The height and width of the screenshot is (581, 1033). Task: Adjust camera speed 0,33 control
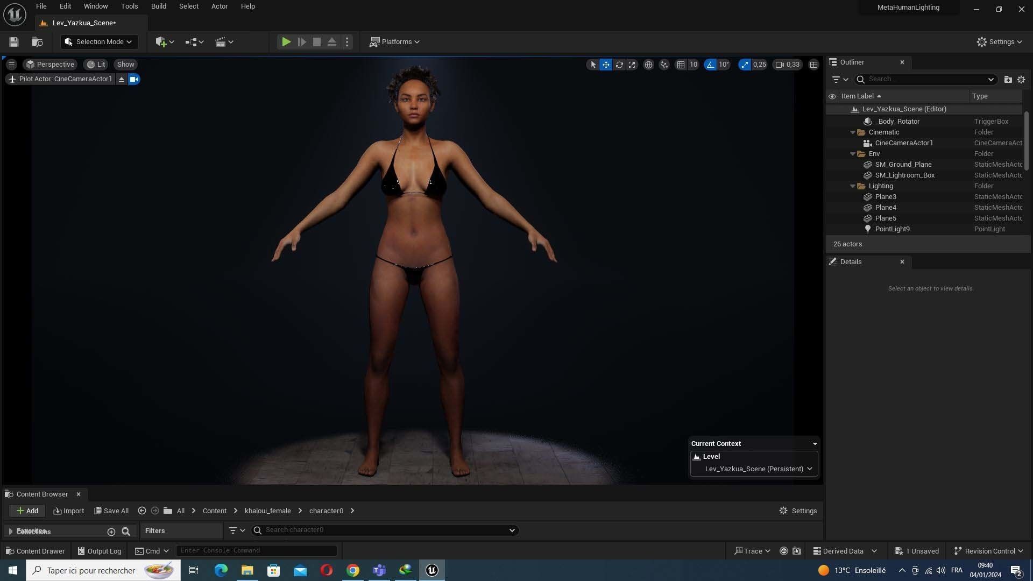(788, 65)
